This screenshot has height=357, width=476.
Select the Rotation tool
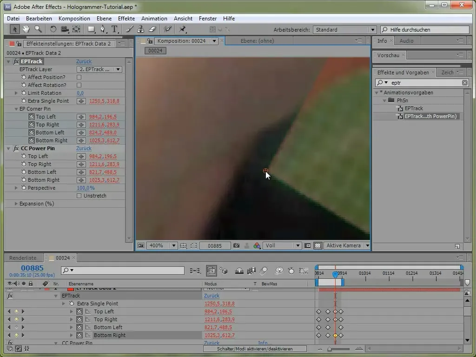click(x=53, y=29)
